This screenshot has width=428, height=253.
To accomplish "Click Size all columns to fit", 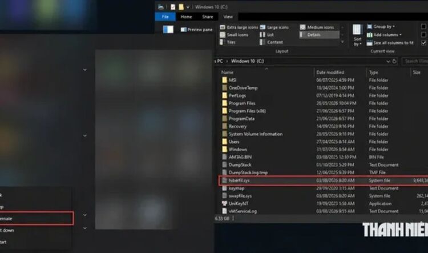I will coord(390,43).
